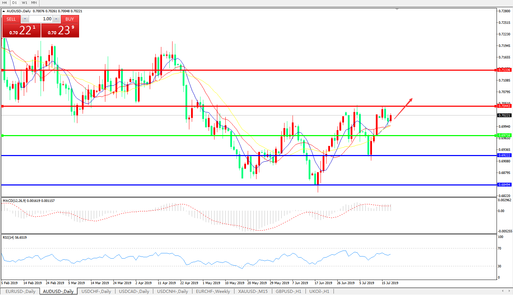Select the D1 timeframe button
Screen dimensions: 513x295
click(x=15, y=2)
